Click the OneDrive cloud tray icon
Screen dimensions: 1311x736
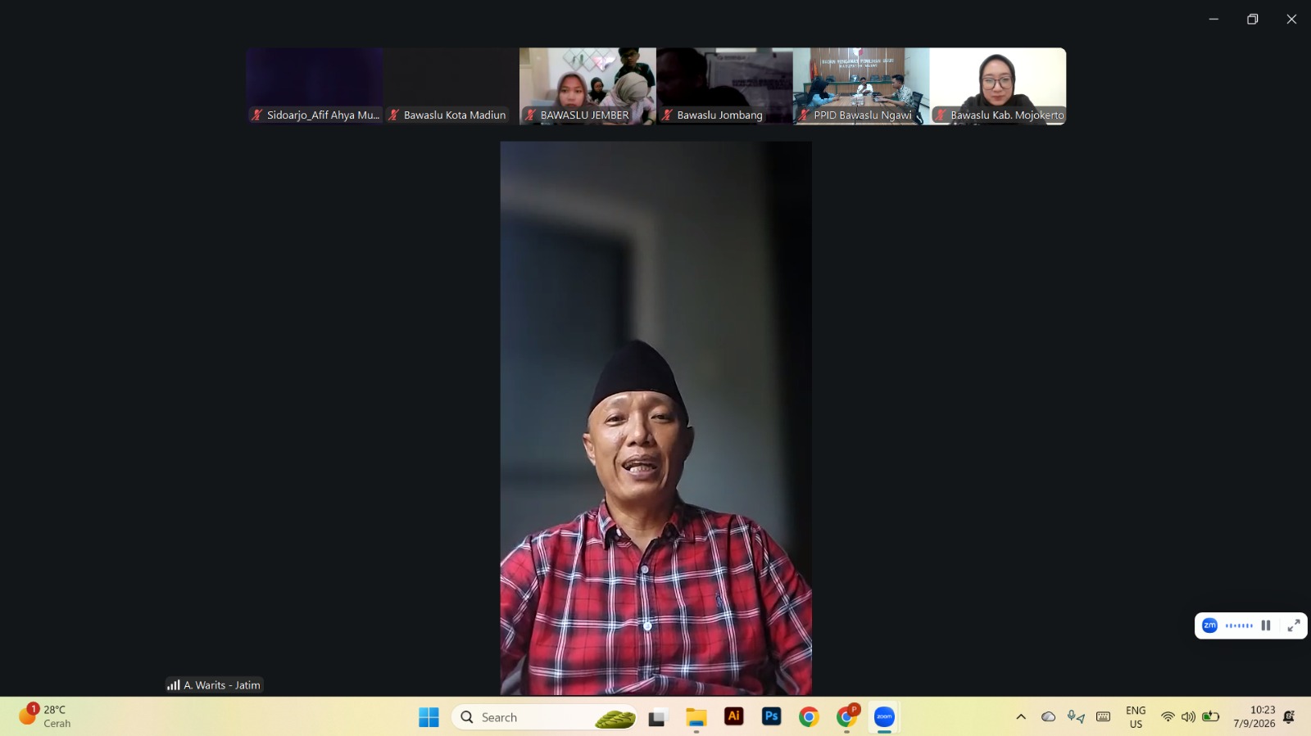pyautogui.click(x=1048, y=717)
